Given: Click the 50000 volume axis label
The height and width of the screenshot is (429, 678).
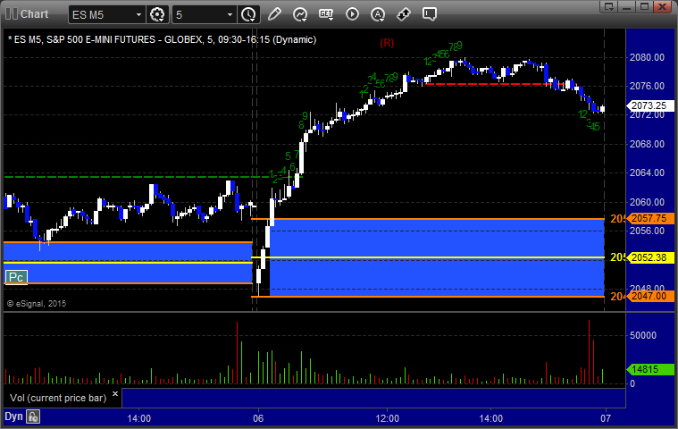Looking at the screenshot, I should (643, 335).
